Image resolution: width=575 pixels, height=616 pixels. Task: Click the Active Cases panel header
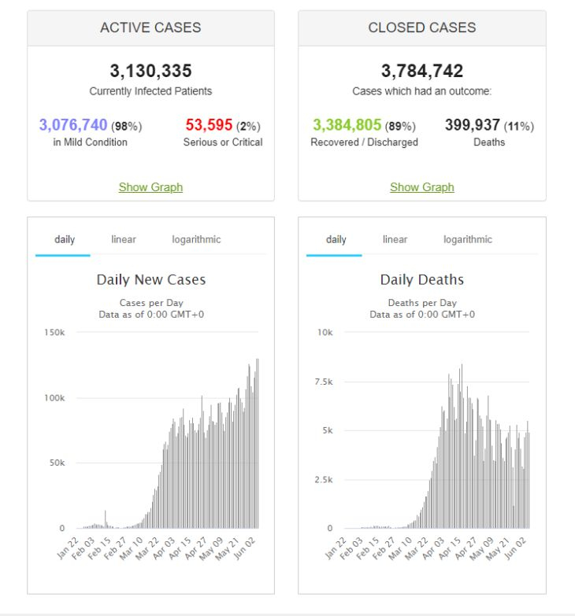click(150, 28)
